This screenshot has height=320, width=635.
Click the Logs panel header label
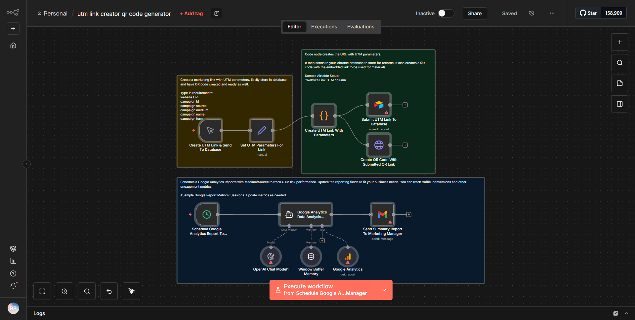point(39,313)
